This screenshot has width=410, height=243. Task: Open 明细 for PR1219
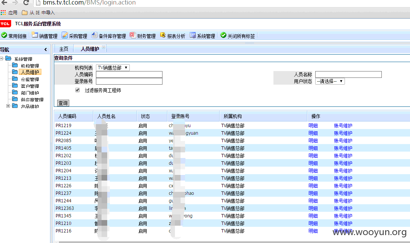[x=313, y=126]
